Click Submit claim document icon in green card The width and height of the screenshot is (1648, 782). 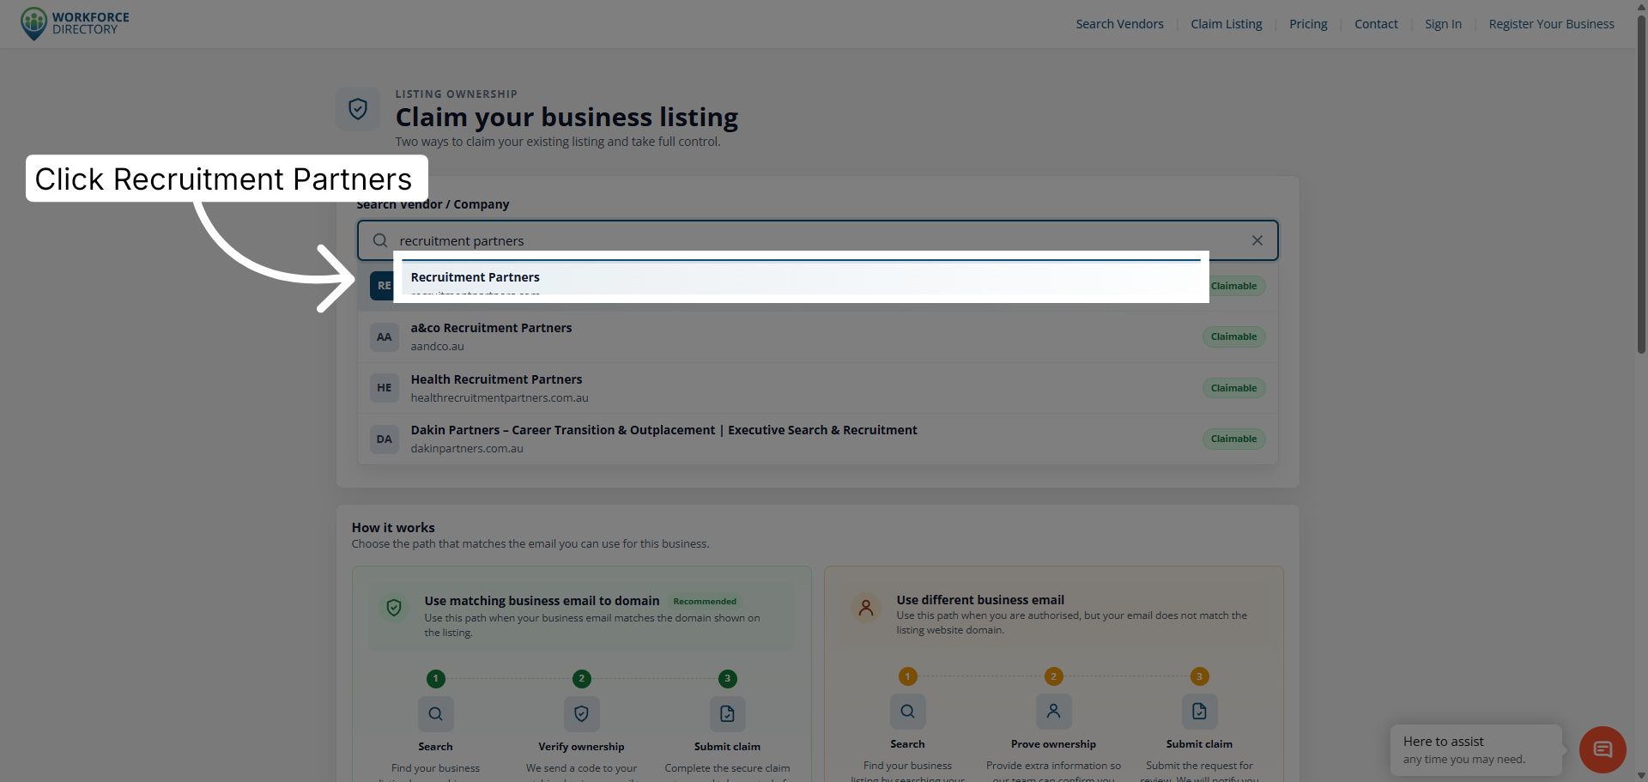[728, 713]
